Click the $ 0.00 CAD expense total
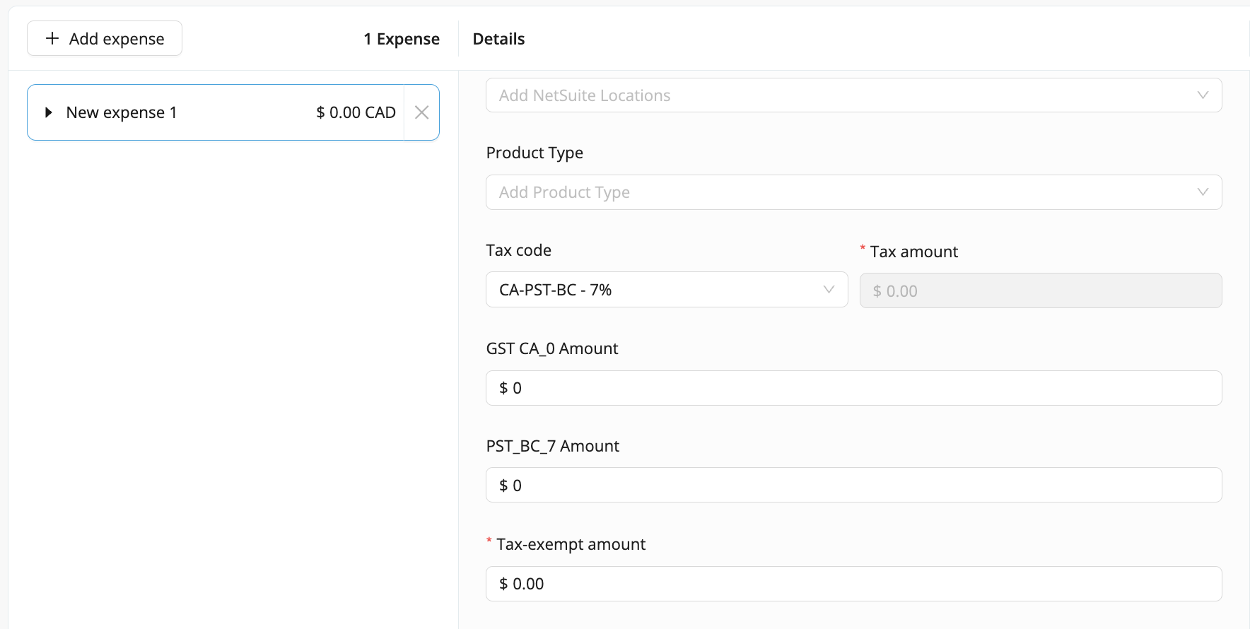The image size is (1250, 629). (356, 112)
